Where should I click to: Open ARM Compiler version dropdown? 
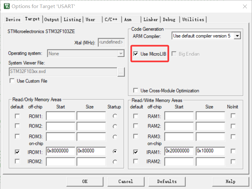(237, 36)
